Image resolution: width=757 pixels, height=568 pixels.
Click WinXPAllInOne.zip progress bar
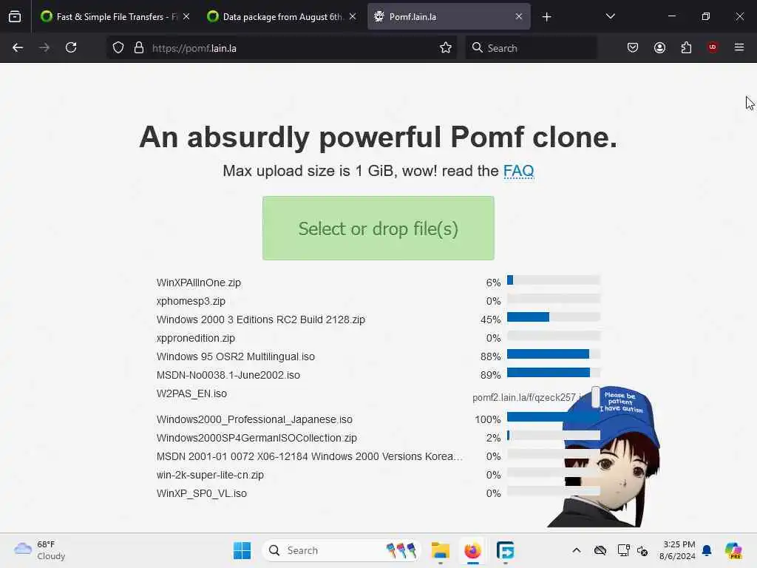coord(554,280)
